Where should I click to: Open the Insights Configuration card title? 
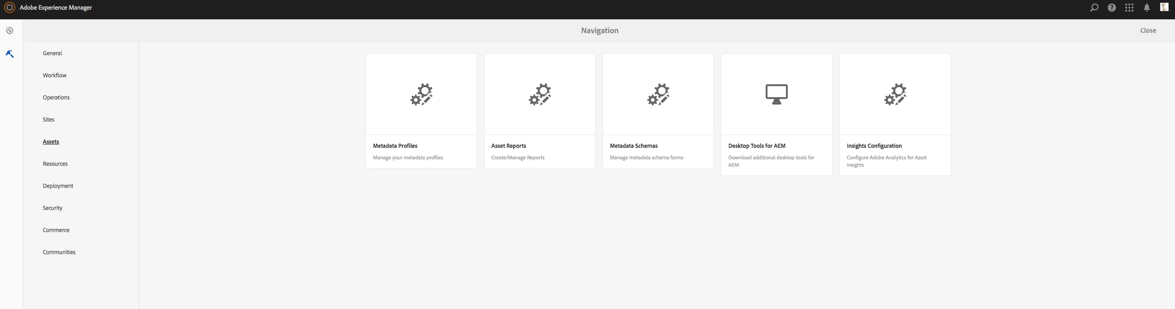point(874,146)
